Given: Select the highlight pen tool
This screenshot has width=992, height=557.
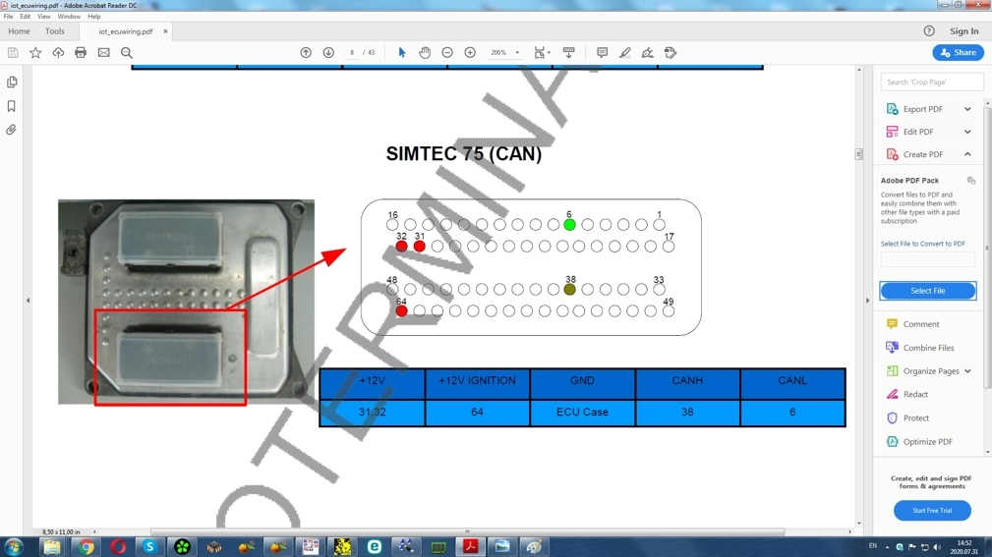Looking at the screenshot, I should coord(625,52).
